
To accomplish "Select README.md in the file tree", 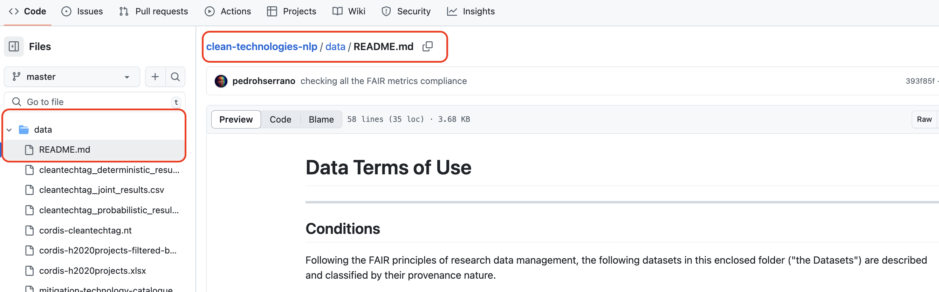I will (94, 150).
